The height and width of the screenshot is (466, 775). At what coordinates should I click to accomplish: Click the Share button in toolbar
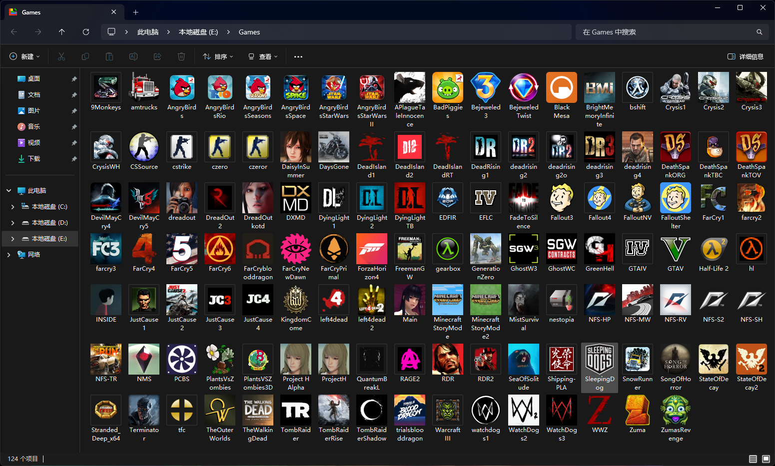157,56
